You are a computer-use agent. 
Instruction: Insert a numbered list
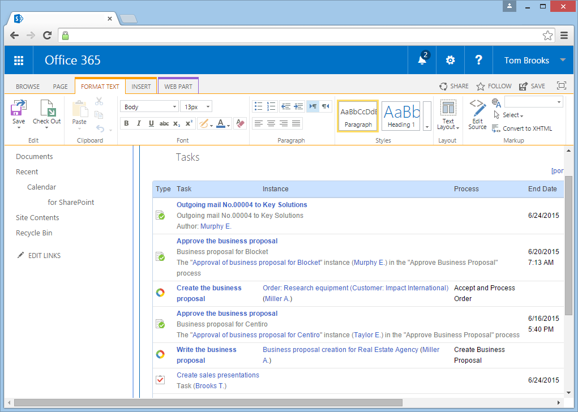tap(271, 106)
